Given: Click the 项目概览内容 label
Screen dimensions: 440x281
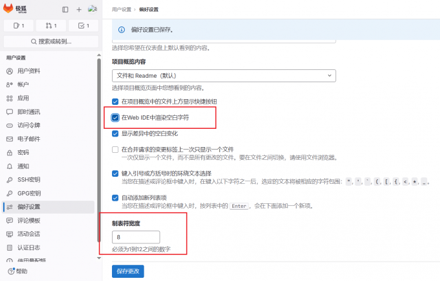Looking at the screenshot, I should click(x=129, y=62).
